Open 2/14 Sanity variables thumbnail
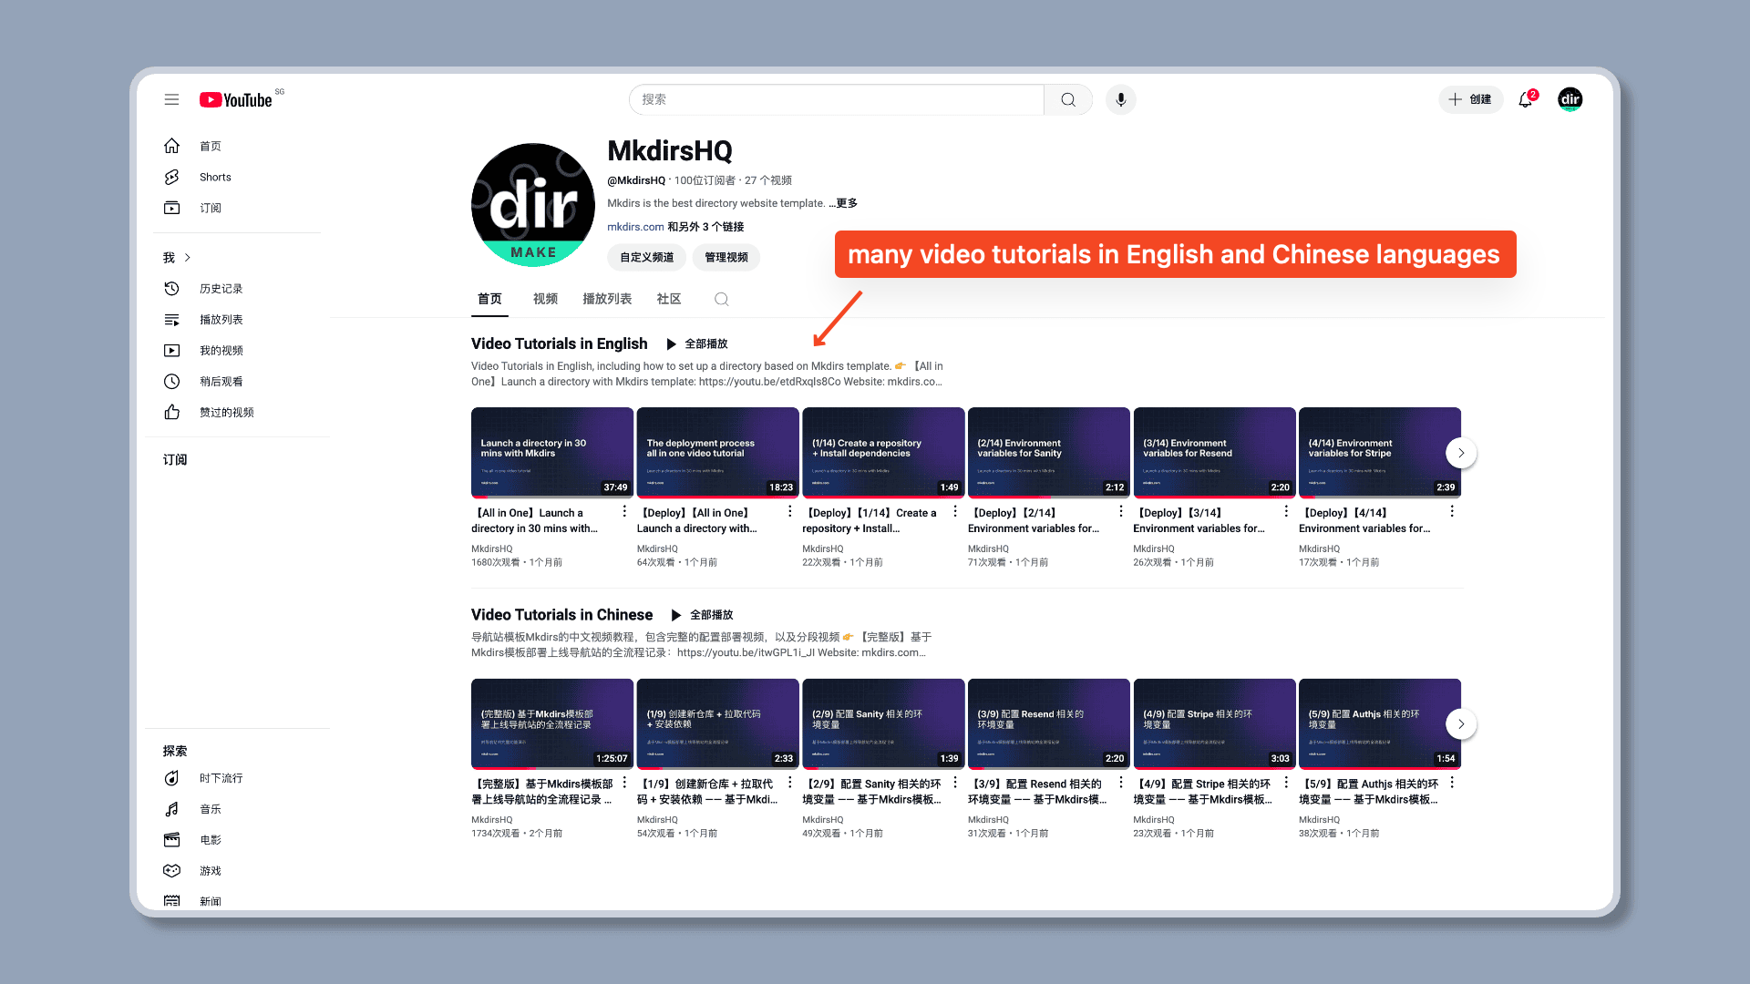Screen dimensions: 1750x984 pyautogui.click(x=1049, y=453)
